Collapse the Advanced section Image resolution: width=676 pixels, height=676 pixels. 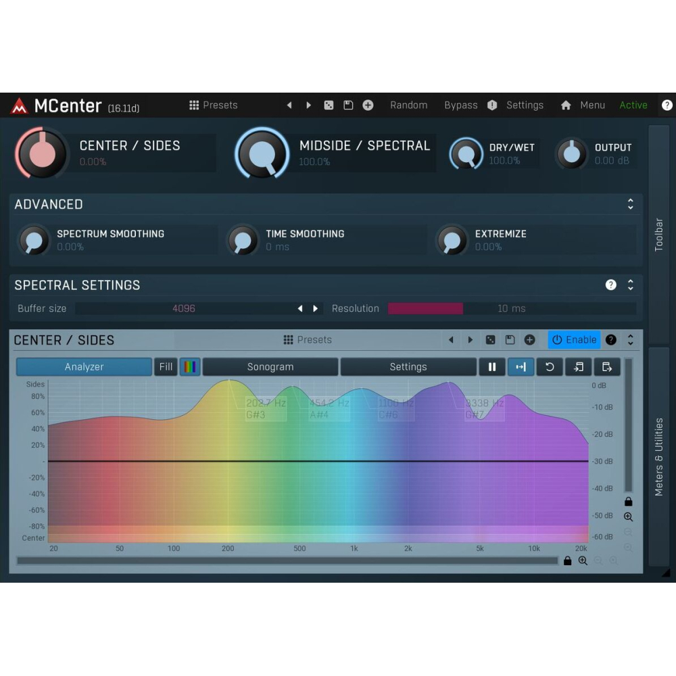point(630,204)
